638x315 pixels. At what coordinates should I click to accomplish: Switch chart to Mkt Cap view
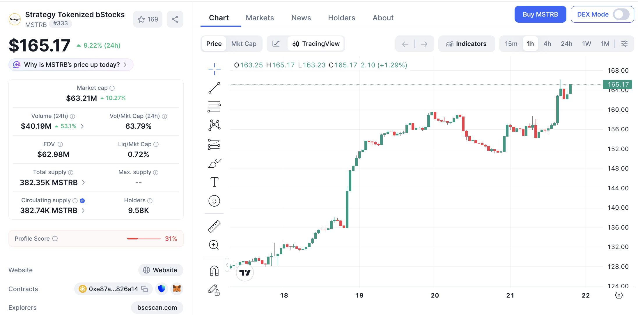point(244,44)
